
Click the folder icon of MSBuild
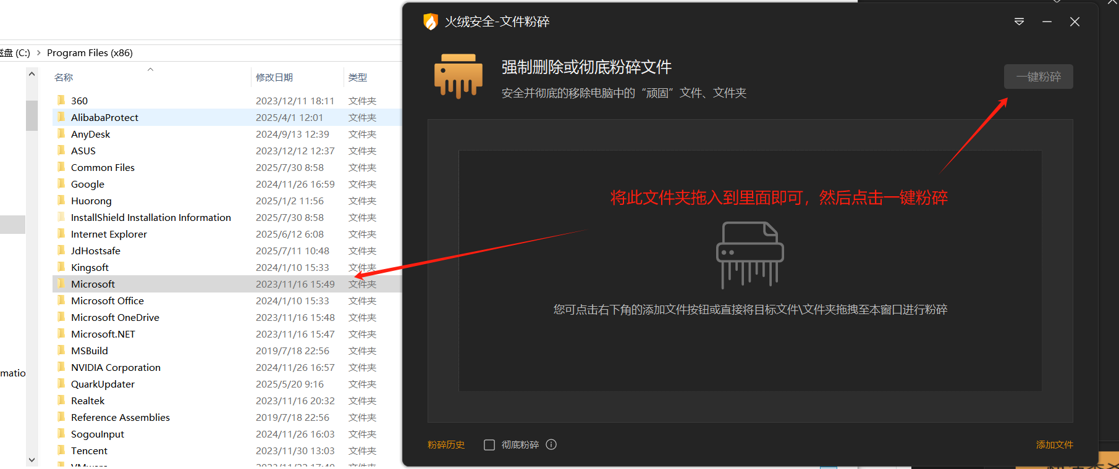[61, 350]
